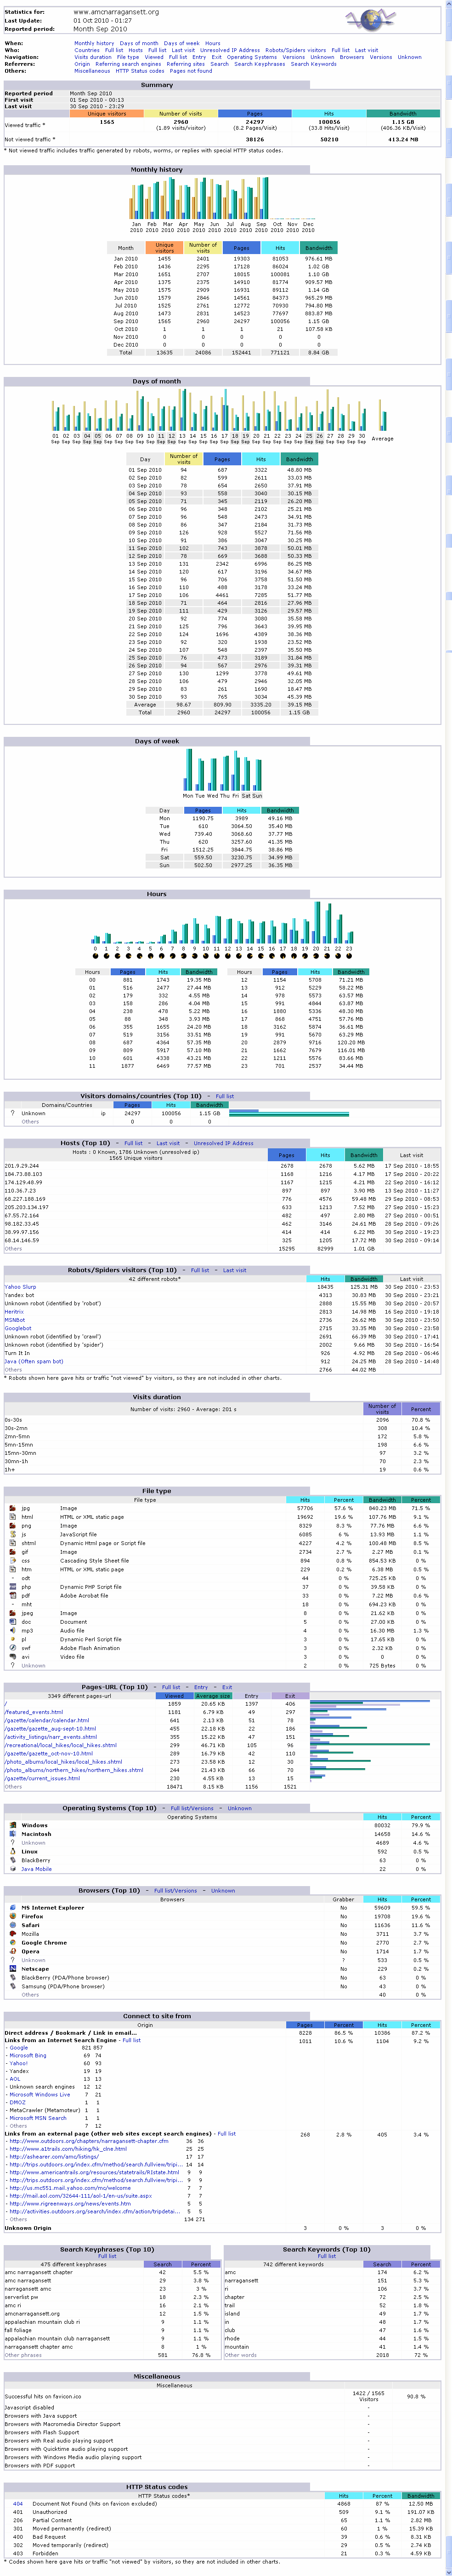Image resolution: width=452 pixels, height=2576 pixels.
Task: Click the pdf file type icon
Action: click(x=12, y=1595)
